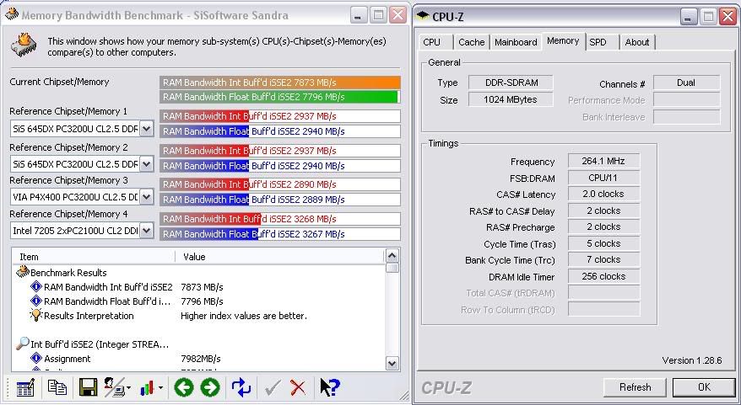Open Reference Chipset/Memory 3 VIA P4X400 dropdown

pos(147,197)
